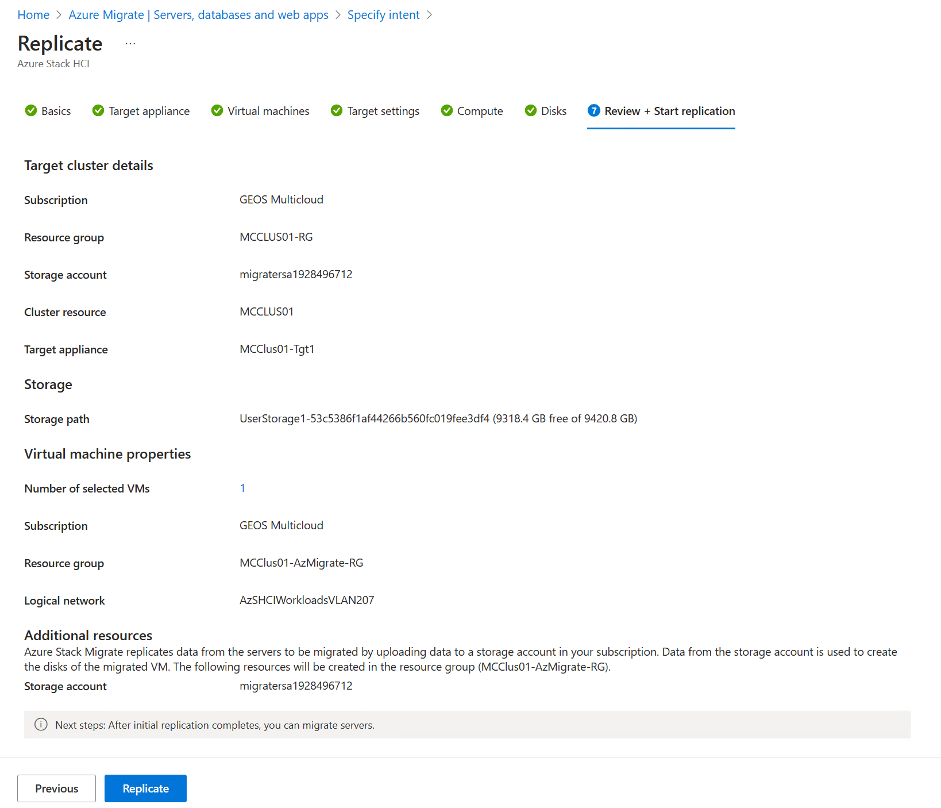Click the info icon in Next steps banner
The width and height of the screenshot is (941, 808).
(41, 724)
